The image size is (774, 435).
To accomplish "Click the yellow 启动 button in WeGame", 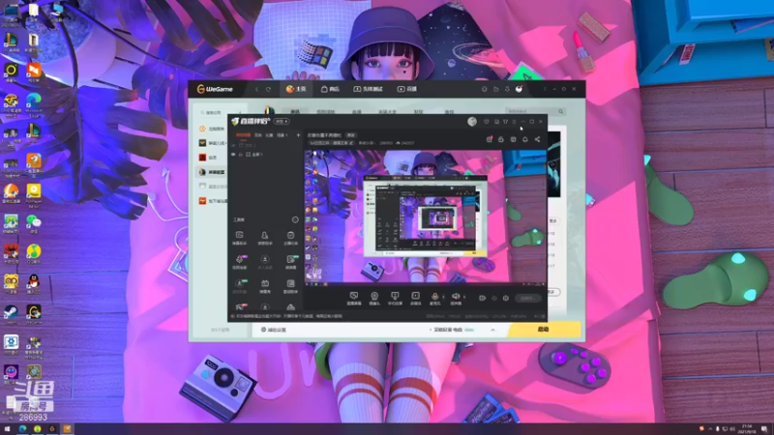I will click(544, 329).
